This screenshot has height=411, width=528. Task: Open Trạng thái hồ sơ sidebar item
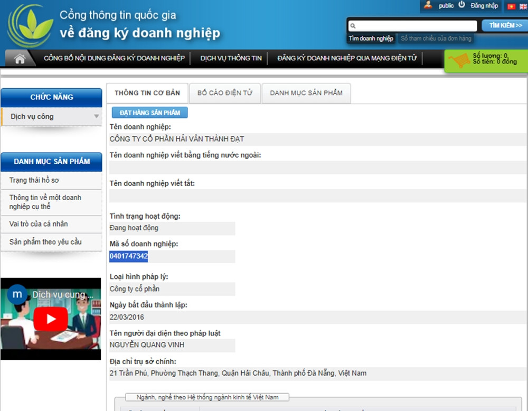(x=34, y=181)
